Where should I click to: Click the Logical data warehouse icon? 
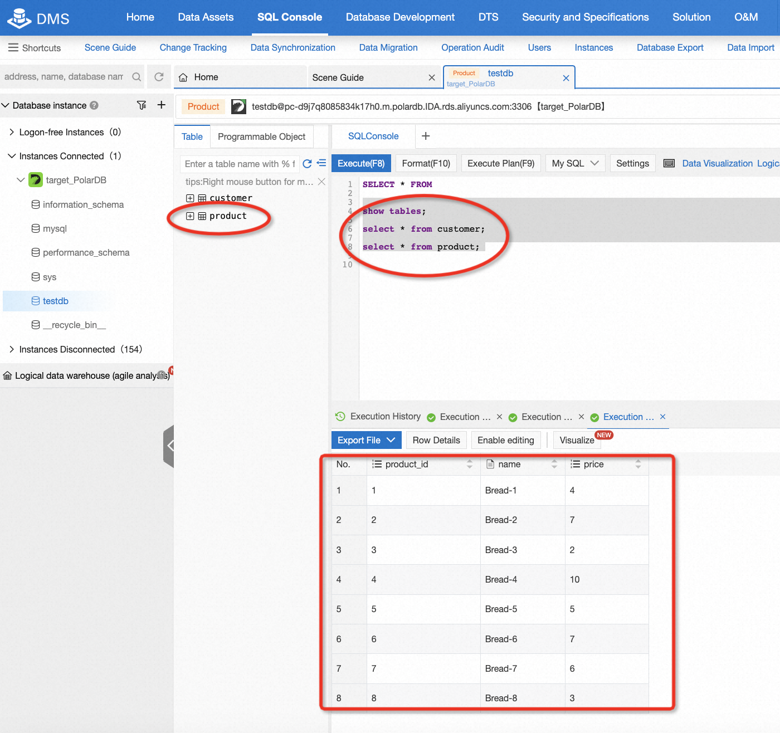click(8, 376)
